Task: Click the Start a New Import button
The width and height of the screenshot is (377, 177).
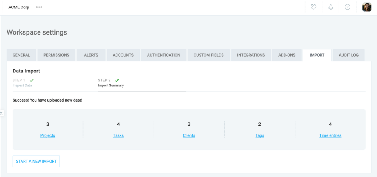Action: (x=36, y=162)
